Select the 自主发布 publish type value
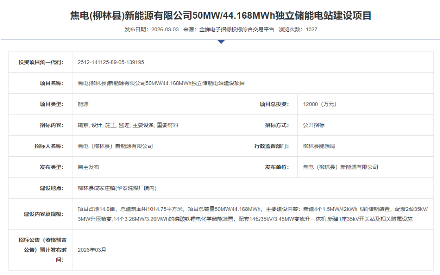440x275 pixels. (88, 167)
